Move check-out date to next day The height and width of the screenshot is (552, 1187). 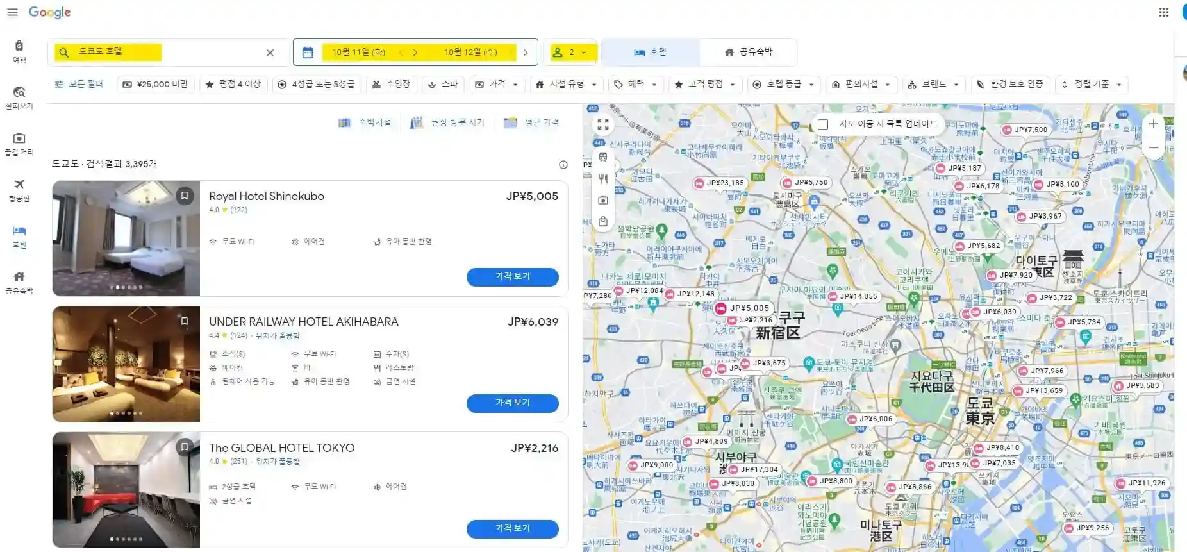526,53
